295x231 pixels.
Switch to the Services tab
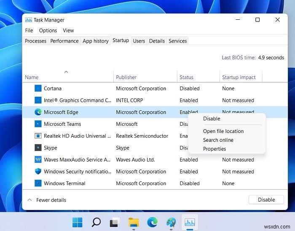(x=177, y=41)
